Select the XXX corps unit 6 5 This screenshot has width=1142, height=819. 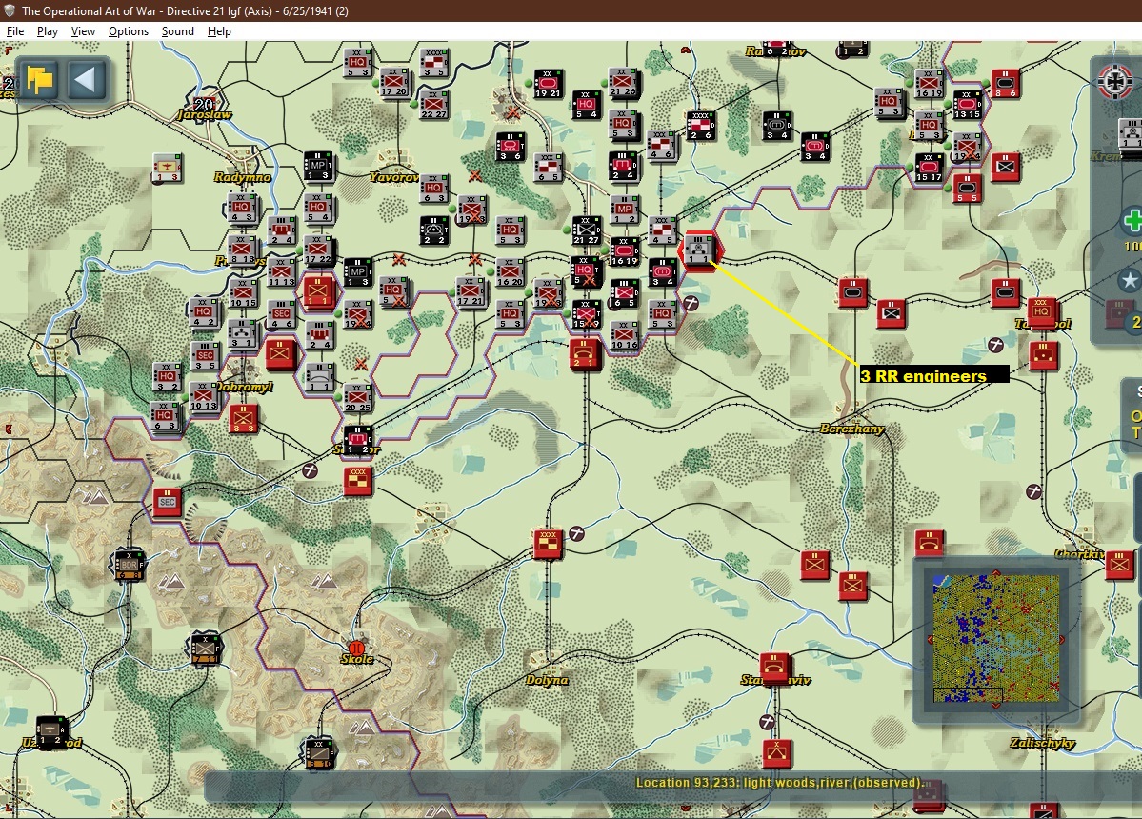click(x=548, y=168)
